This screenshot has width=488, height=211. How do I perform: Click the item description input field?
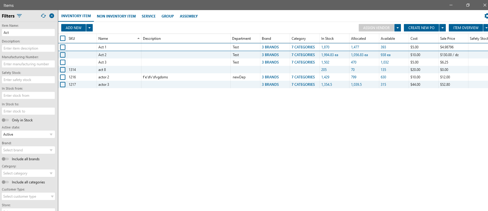(x=28, y=48)
